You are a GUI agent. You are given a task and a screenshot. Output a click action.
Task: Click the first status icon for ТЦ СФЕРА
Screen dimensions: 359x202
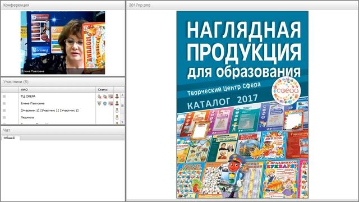(x=99, y=97)
